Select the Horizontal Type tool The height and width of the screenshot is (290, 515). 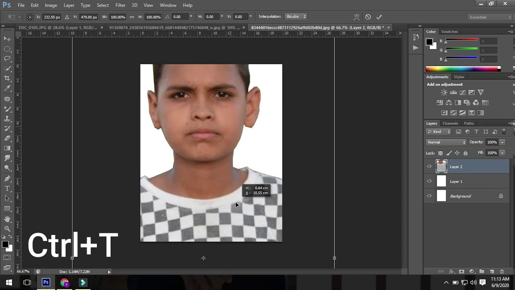pyautogui.click(x=7, y=188)
